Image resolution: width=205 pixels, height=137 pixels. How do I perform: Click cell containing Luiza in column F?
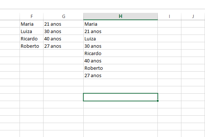pyautogui.click(x=31, y=31)
